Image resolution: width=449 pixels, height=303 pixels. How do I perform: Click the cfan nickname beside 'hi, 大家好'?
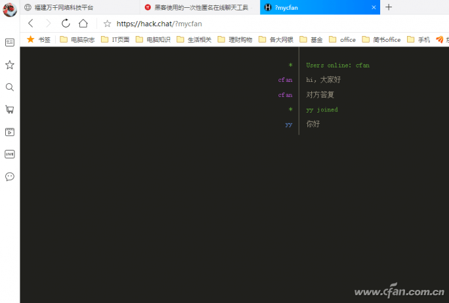285,80
